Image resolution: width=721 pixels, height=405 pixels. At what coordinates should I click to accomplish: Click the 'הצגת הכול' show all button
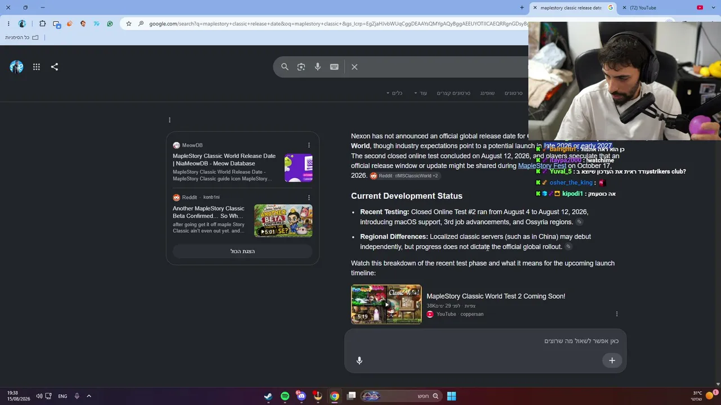pos(243,251)
